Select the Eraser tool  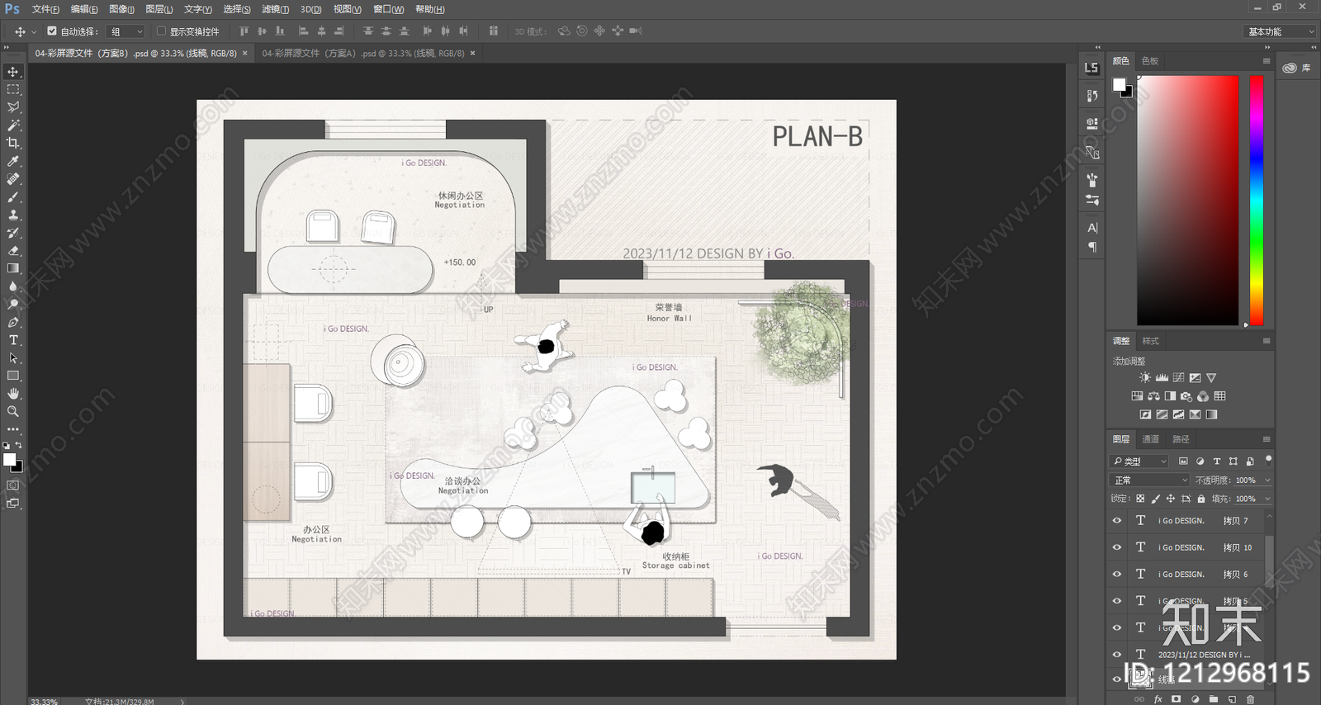(x=13, y=250)
